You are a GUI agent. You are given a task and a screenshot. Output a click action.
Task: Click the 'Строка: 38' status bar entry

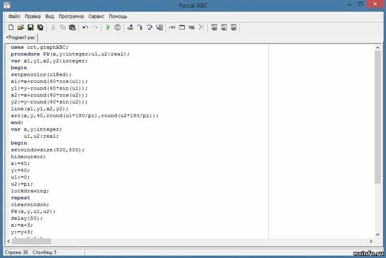[16, 252]
